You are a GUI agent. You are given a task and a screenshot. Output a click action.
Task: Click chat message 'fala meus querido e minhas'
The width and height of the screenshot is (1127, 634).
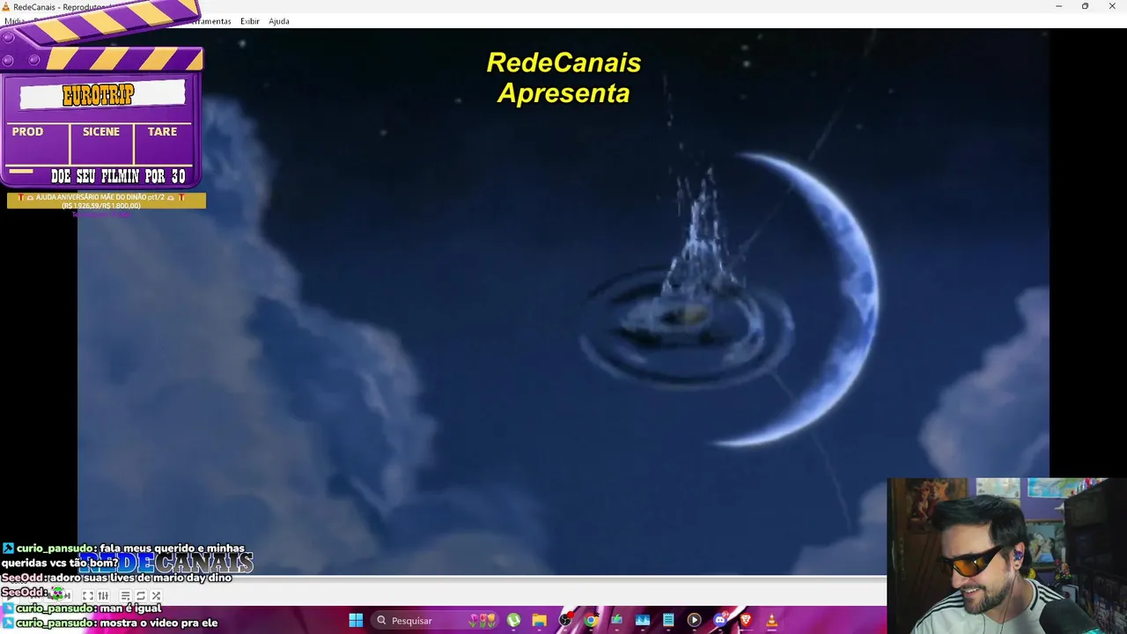172,549
